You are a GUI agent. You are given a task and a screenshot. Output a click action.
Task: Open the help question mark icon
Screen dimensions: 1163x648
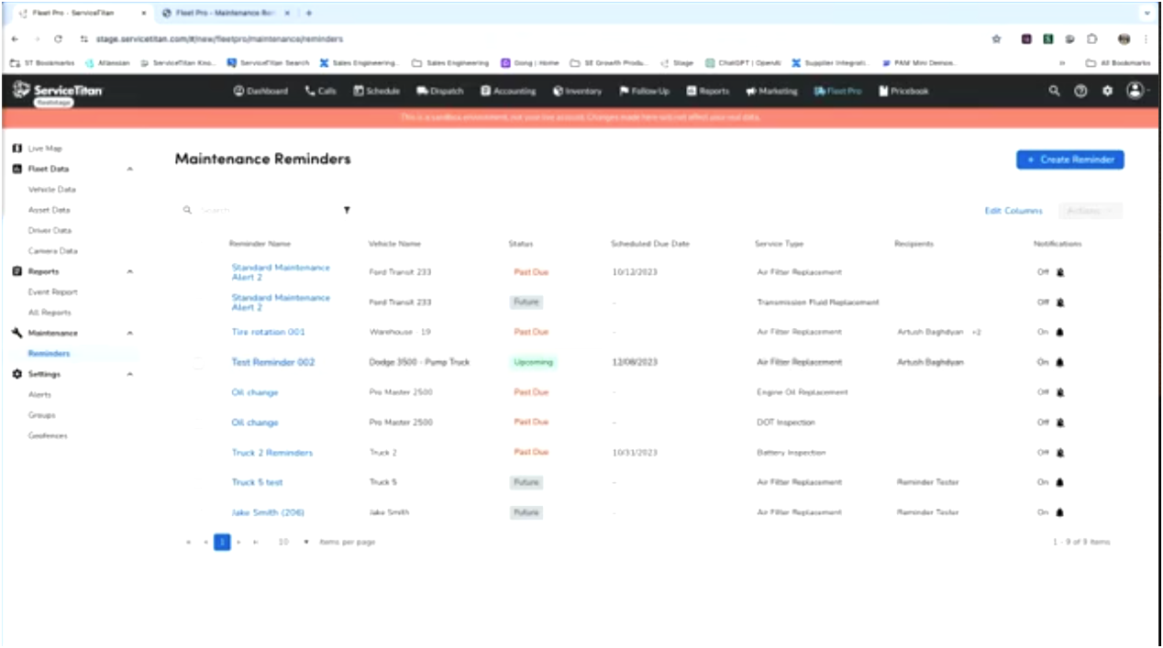click(x=1080, y=92)
